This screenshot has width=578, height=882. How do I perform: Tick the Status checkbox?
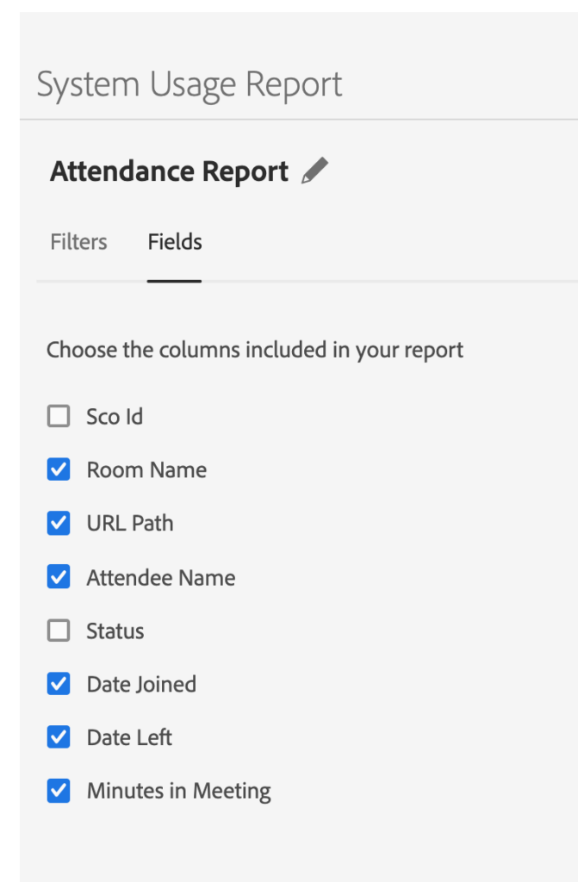click(59, 630)
